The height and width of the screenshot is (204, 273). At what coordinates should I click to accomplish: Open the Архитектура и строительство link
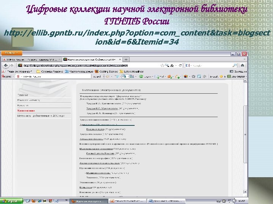(100, 163)
